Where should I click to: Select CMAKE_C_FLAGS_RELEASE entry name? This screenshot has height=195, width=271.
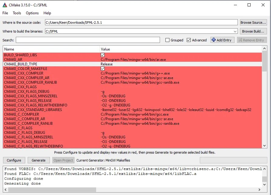(26, 142)
